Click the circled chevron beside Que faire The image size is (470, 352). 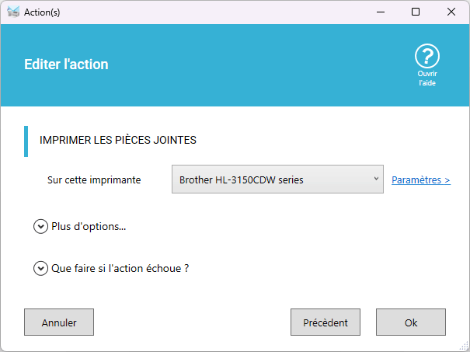40,268
